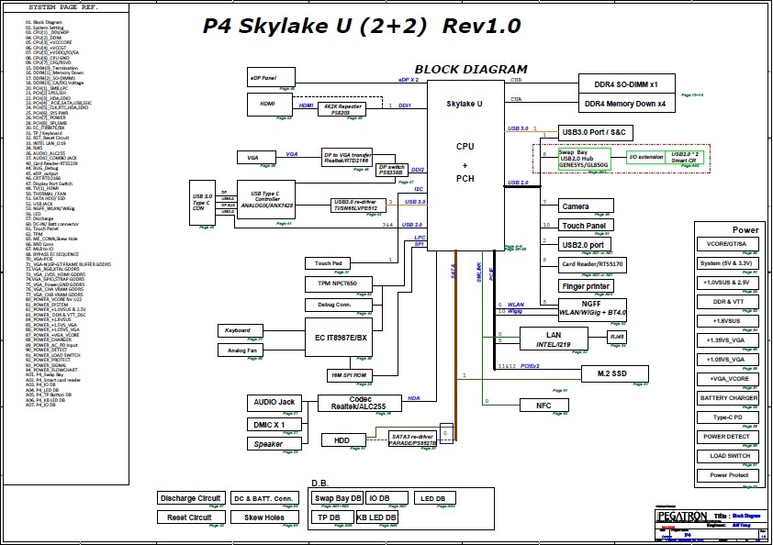Select the Skew Holes block

coord(264,517)
